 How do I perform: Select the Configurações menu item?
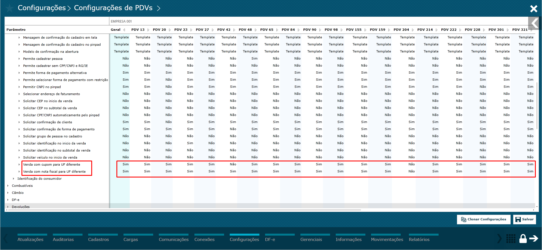[x=244, y=239]
